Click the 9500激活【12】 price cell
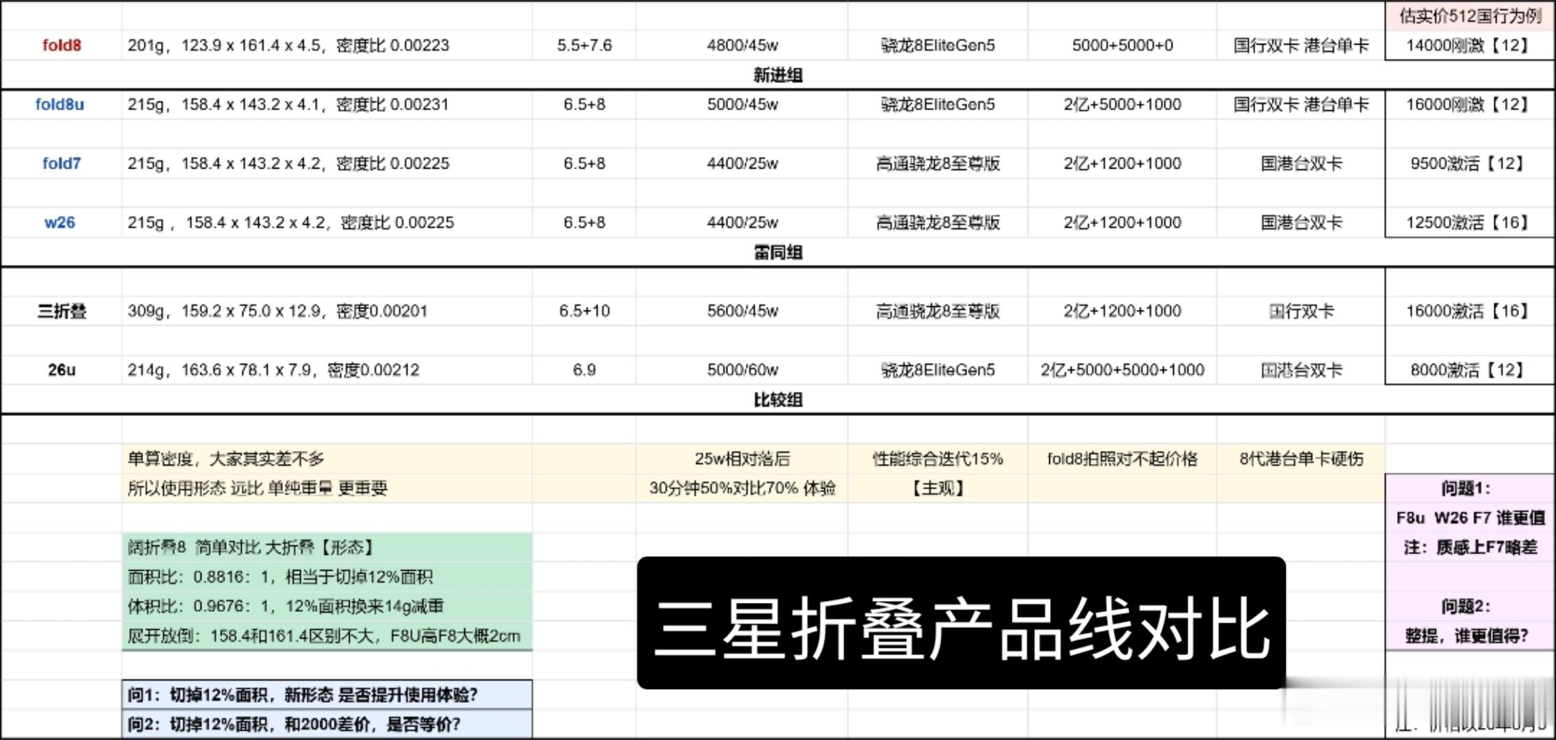Screen dimensions: 1556x740 click(x=1470, y=163)
